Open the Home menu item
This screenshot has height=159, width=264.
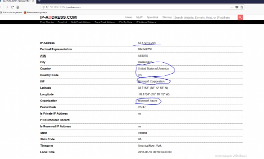tap(129, 17)
